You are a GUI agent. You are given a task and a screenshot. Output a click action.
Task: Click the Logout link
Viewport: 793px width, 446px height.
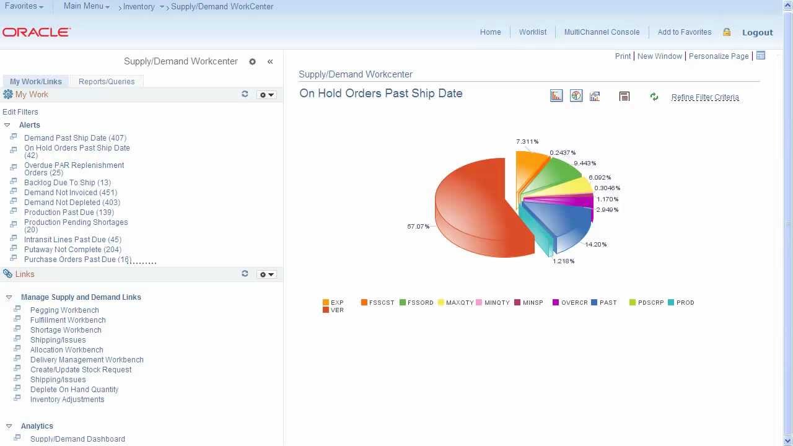(x=758, y=32)
